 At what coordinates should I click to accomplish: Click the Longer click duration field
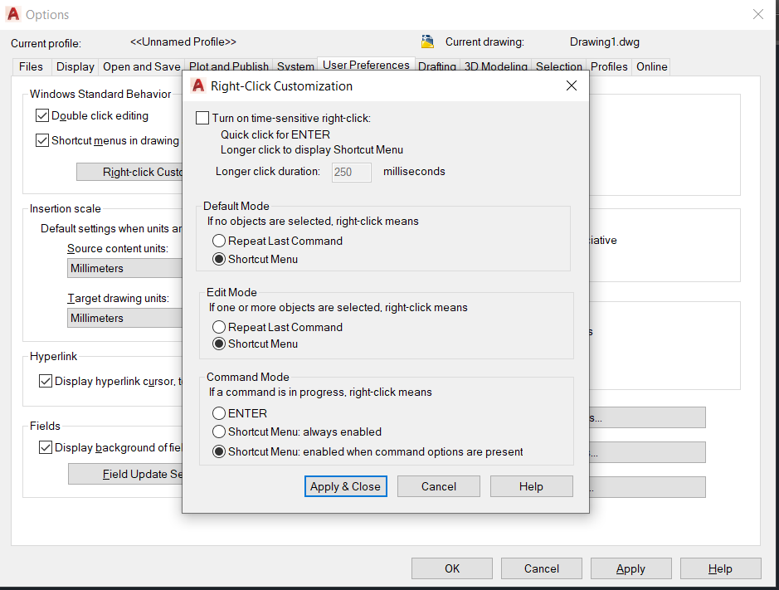pos(352,172)
